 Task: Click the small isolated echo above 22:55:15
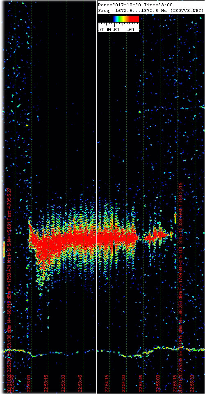[175, 218]
